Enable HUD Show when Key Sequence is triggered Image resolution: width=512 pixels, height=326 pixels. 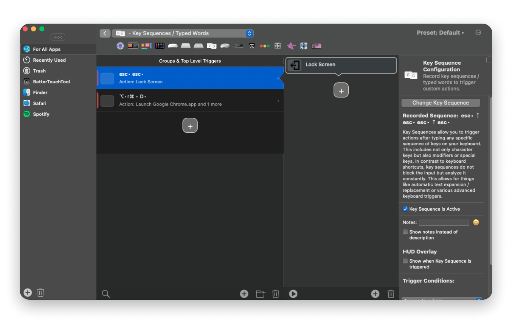click(x=405, y=261)
